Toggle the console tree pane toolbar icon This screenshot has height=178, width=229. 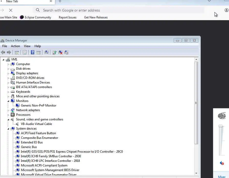point(17,53)
